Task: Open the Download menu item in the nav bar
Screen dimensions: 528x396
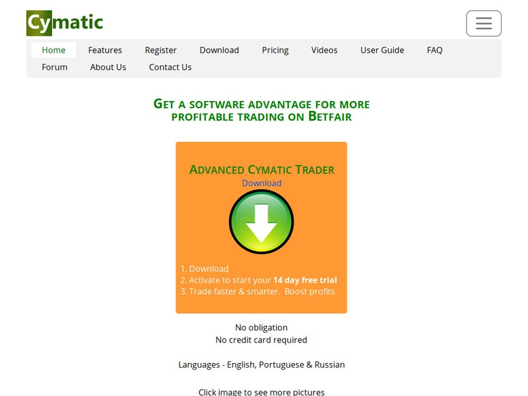Action: [x=219, y=50]
